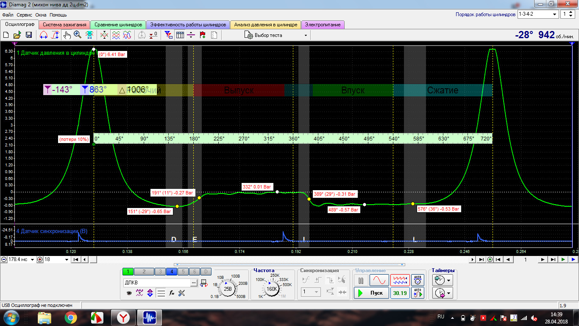Open Yandex browser from the taskbar
The height and width of the screenshot is (326, 579).
pos(123,317)
